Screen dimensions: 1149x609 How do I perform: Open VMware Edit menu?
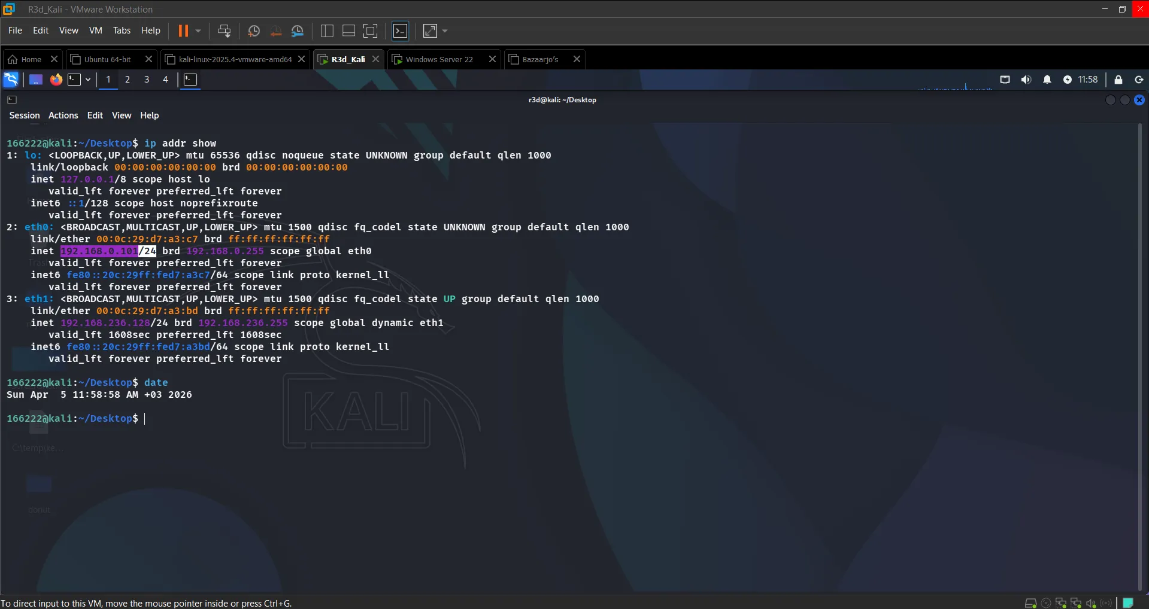click(x=41, y=31)
